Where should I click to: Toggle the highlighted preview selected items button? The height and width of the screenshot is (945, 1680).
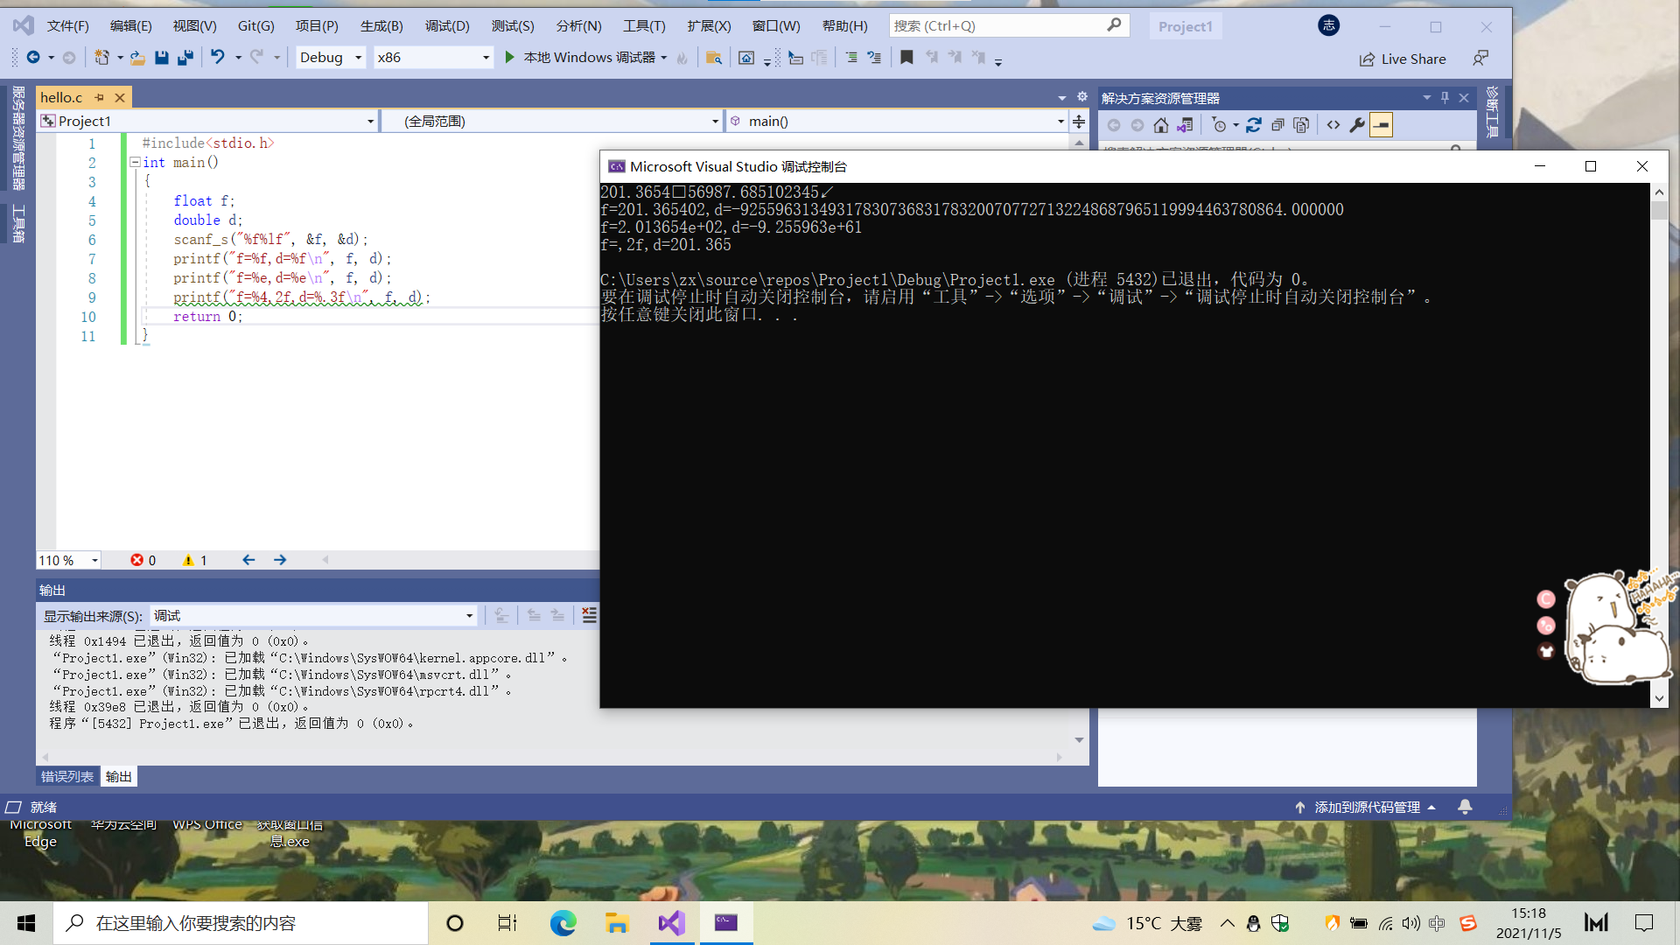tap(1382, 125)
